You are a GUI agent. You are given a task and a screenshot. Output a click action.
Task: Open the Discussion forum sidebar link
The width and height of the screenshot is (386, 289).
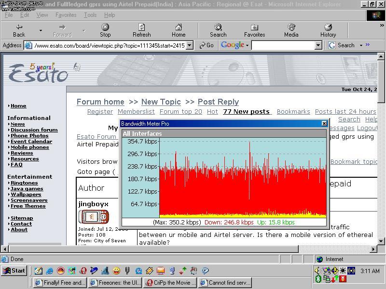[34, 130]
